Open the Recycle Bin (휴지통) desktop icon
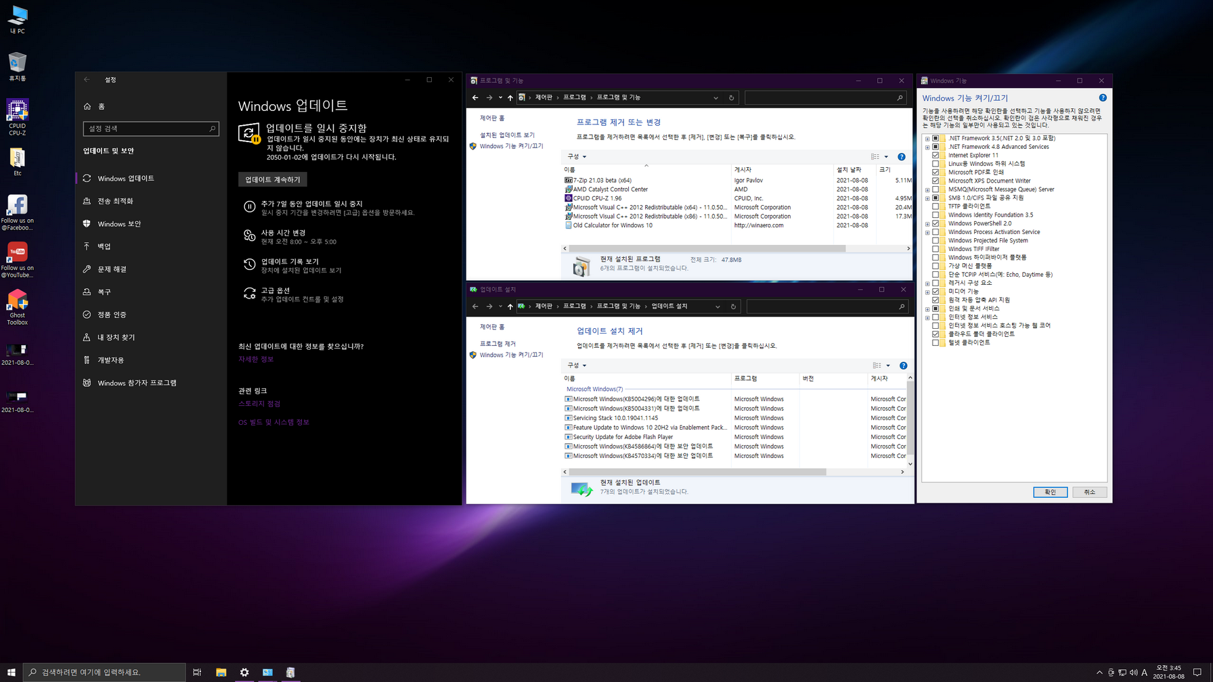 tap(18, 66)
